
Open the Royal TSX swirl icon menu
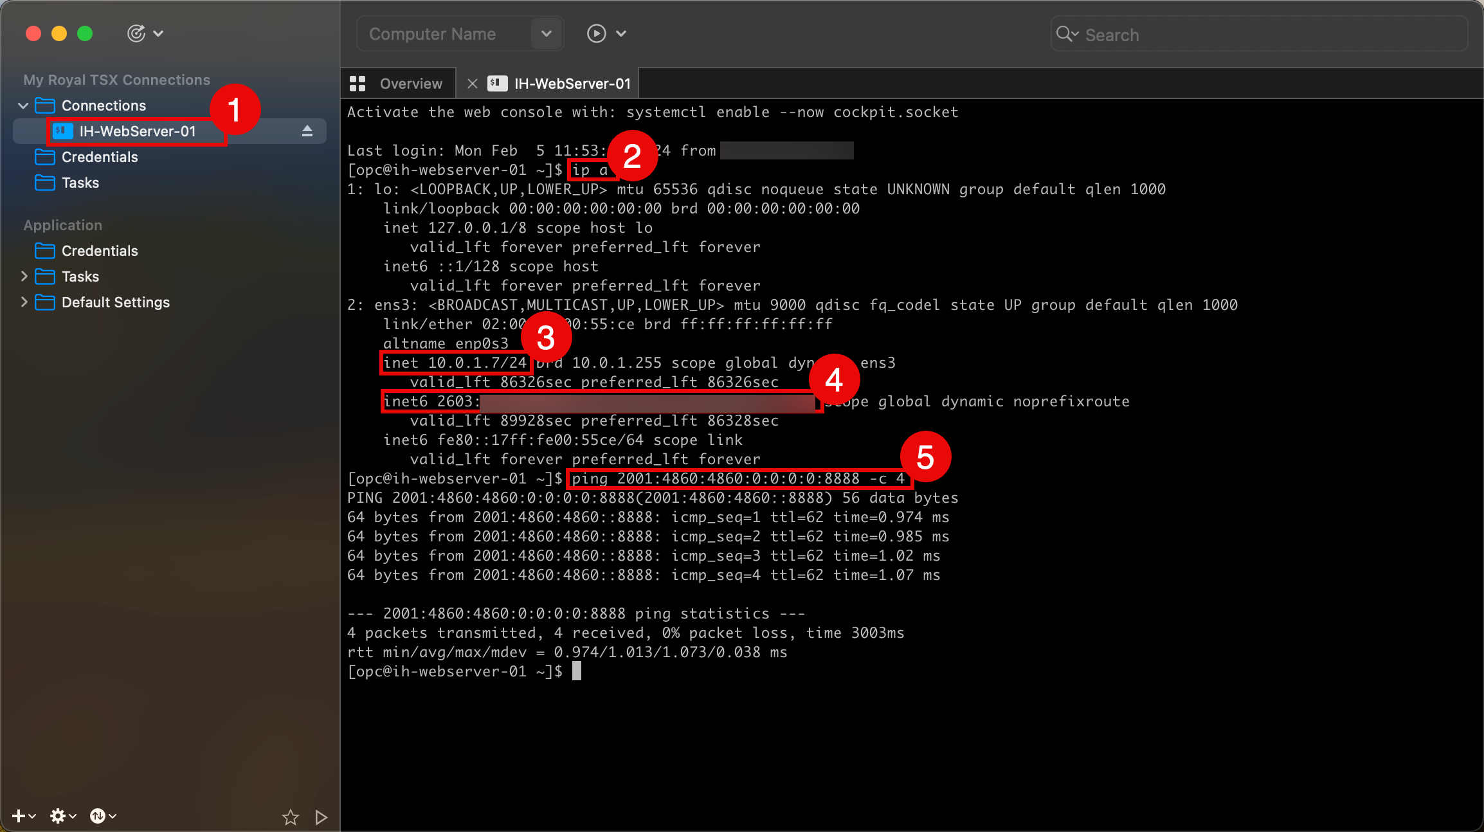coord(137,33)
